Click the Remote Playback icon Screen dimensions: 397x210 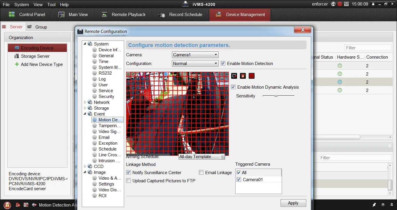tap(105, 15)
